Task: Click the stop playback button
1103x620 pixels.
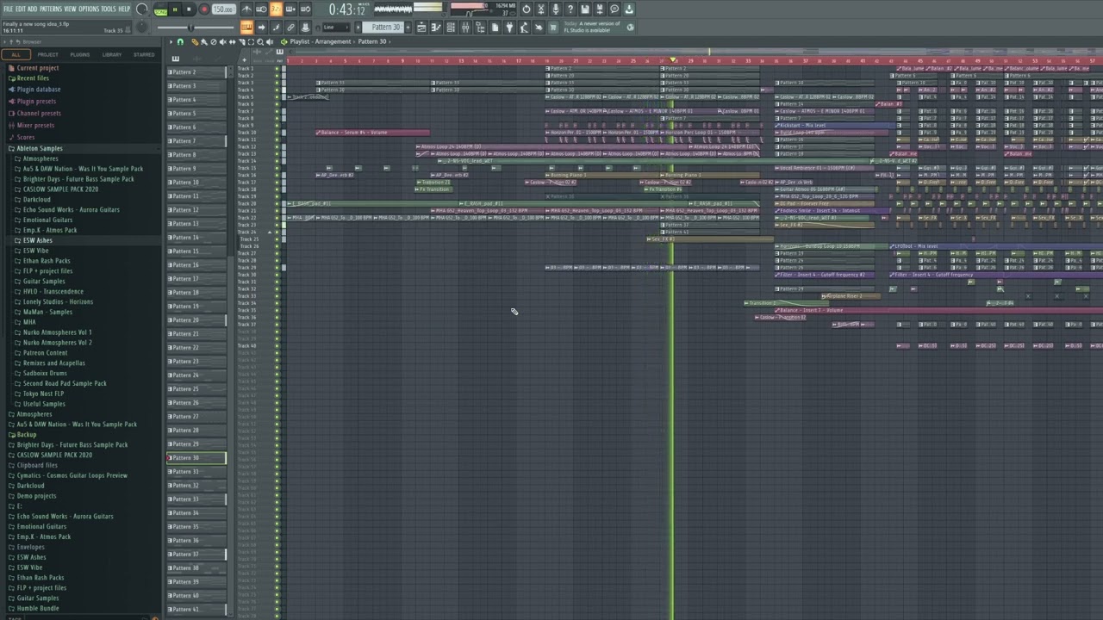Action: coord(189,9)
